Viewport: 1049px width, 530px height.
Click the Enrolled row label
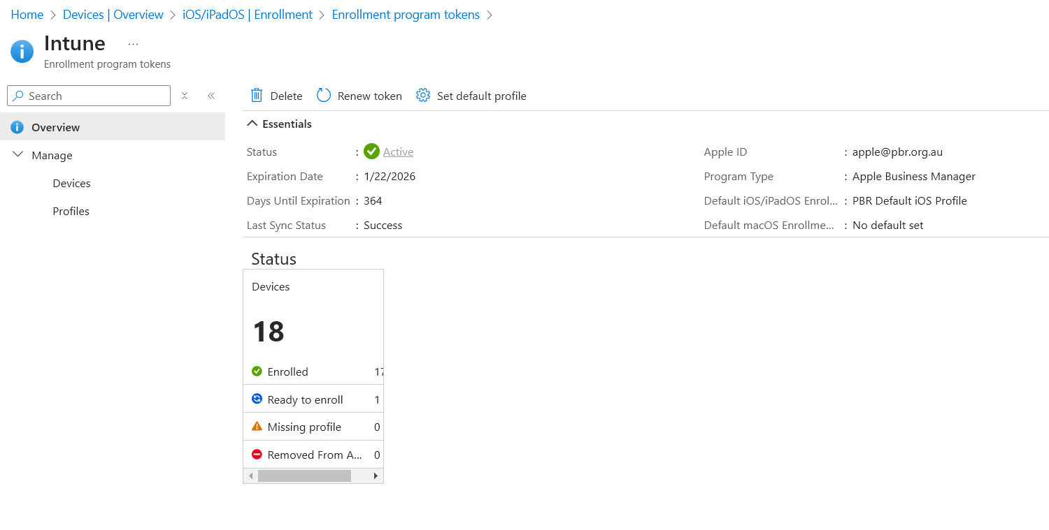(287, 371)
